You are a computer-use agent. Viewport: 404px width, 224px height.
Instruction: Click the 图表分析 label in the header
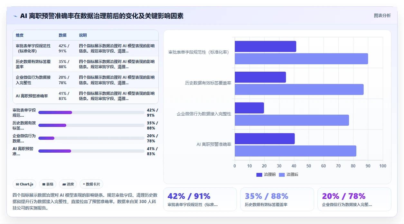tap(382, 15)
